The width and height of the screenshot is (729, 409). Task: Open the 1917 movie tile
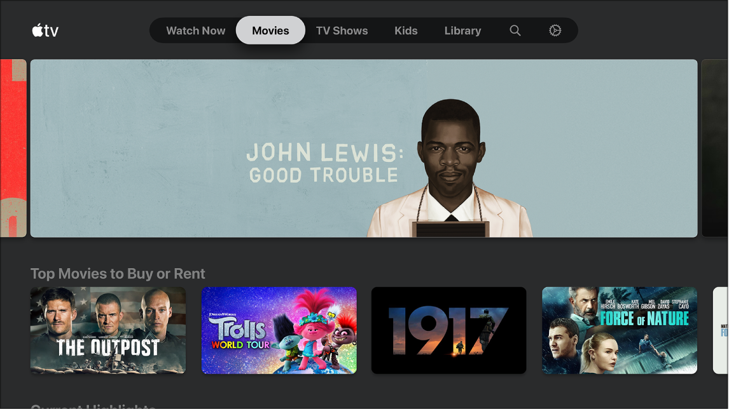coord(448,330)
